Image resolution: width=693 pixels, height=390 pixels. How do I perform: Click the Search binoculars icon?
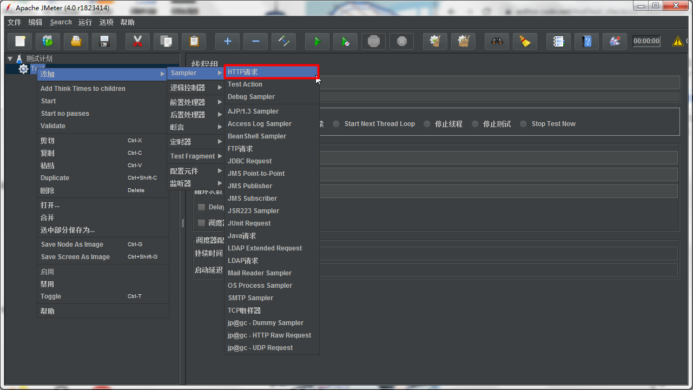[x=497, y=41]
